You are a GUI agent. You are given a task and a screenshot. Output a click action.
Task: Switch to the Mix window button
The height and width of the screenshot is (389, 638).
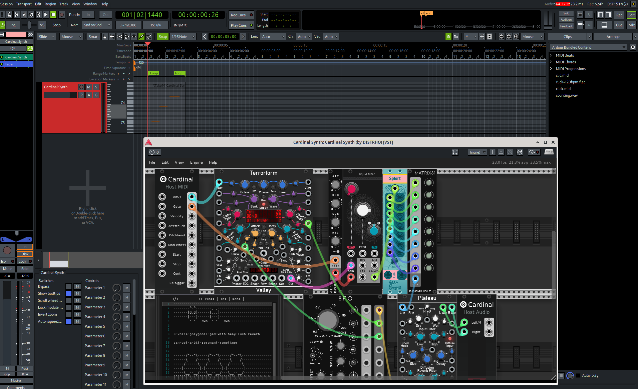tap(631, 25)
